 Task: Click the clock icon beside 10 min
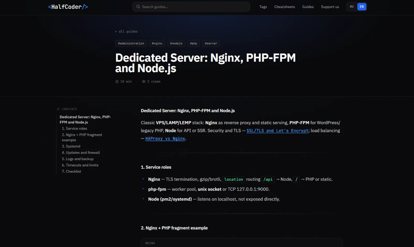(117, 82)
